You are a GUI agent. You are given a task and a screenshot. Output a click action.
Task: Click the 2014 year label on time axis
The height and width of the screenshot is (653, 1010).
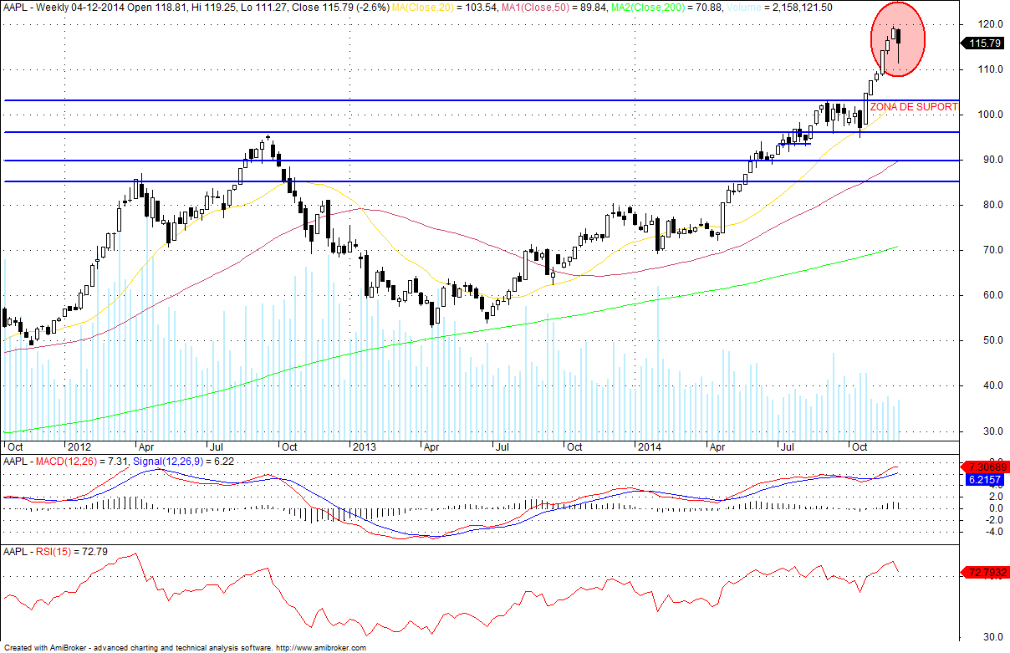tap(648, 447)
